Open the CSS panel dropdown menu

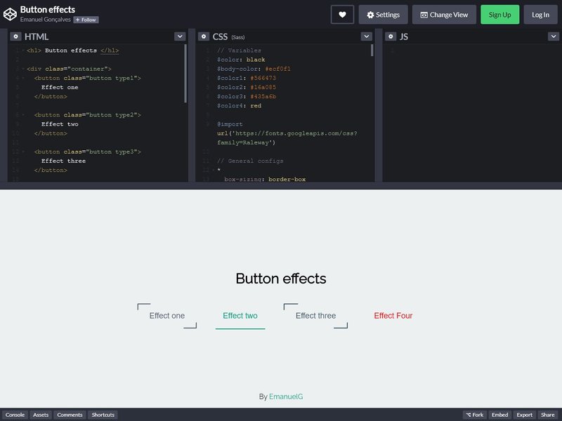click(366, 36)
